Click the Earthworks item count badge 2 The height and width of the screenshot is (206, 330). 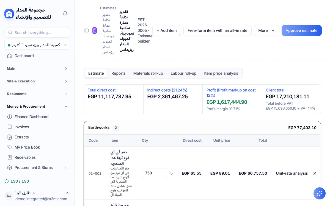click(116, 128)
